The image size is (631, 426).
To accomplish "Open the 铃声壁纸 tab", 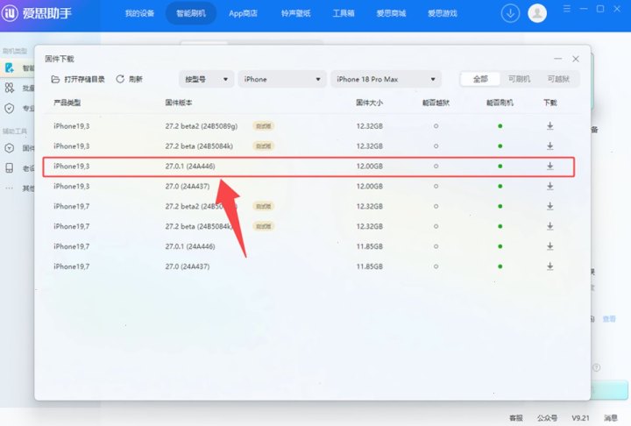I will click(x=296, y=13).
